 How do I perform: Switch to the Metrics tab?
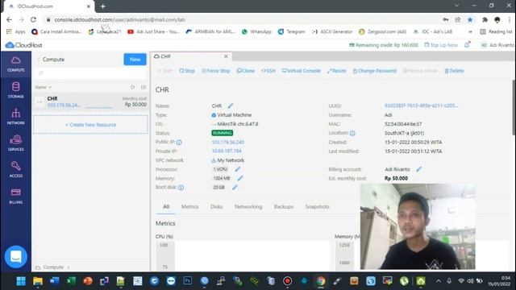[190, 206]
